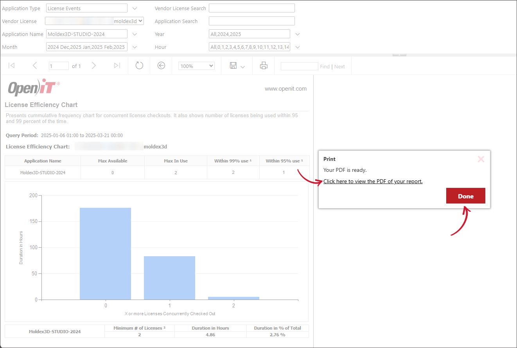Refresh the report

[x=139, y=66]
